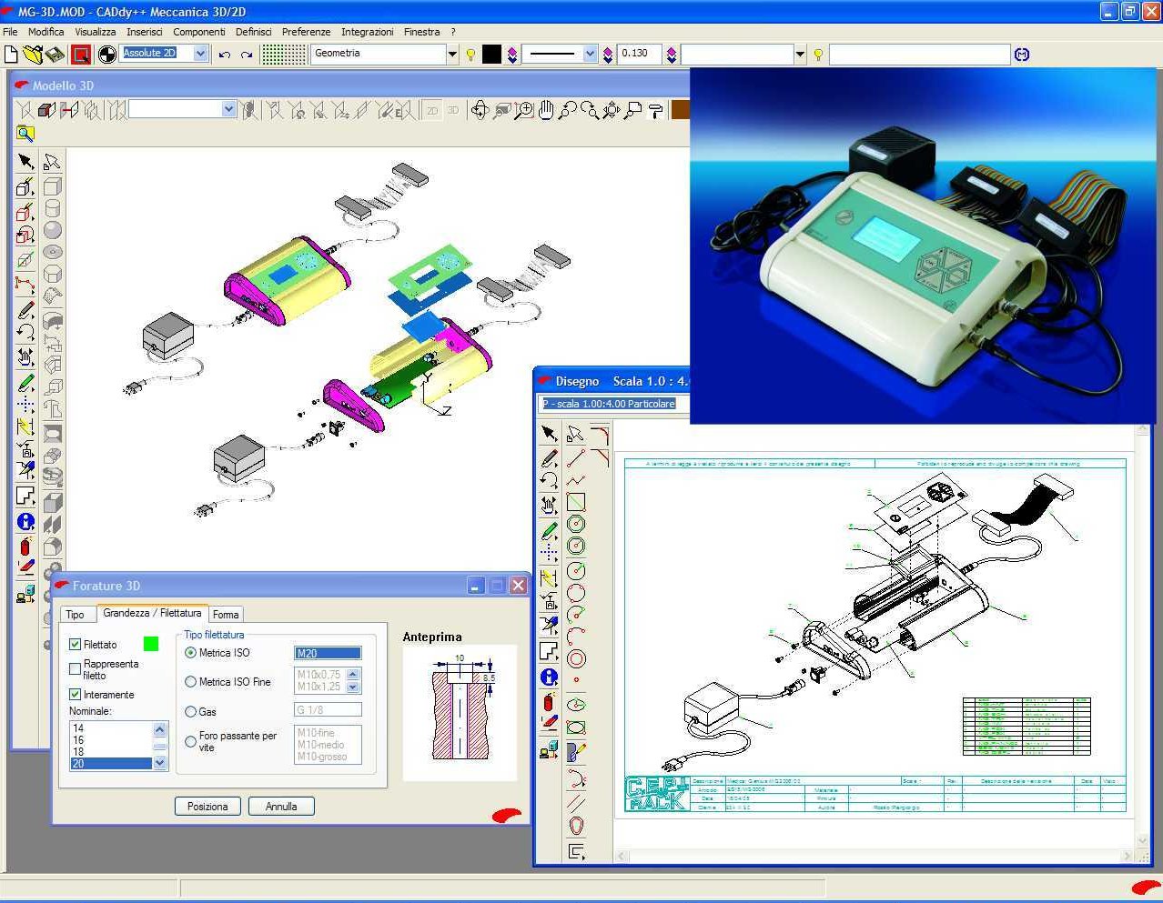Screen dimensions: 1163x903
Task: Click the open file folder icon
Action: pyautogui.click(x=33, y=55)
